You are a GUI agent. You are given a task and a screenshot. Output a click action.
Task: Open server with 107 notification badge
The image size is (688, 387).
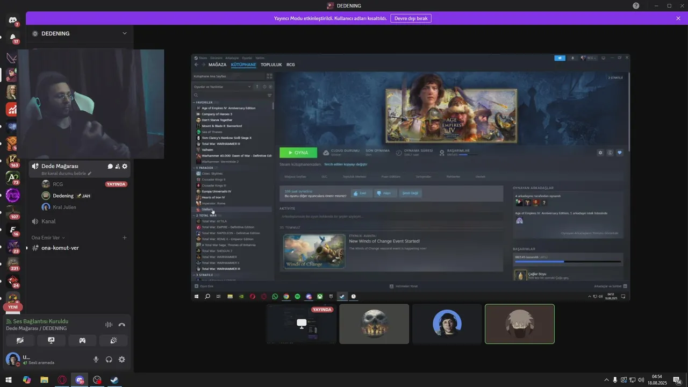pos(12,212)
